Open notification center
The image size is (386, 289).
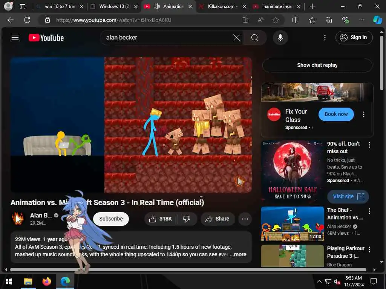pyautogui.click(x=374, y=281)
